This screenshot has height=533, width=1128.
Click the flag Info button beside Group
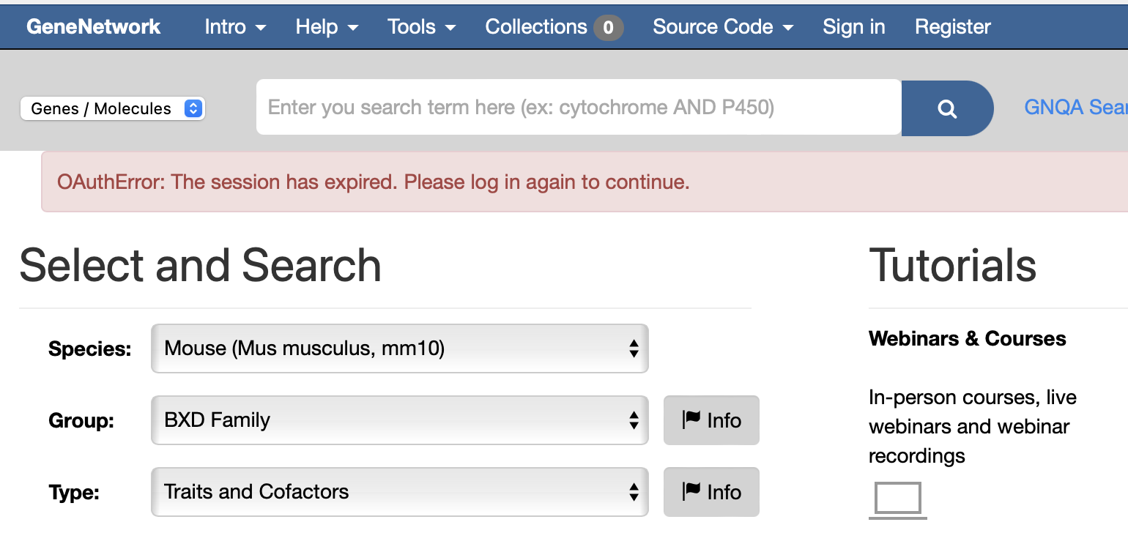711,420
